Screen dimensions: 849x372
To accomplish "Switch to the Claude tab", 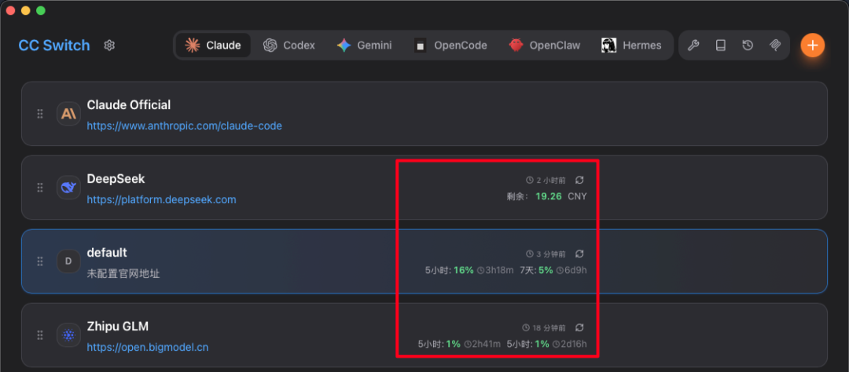I will pos(213,46).
